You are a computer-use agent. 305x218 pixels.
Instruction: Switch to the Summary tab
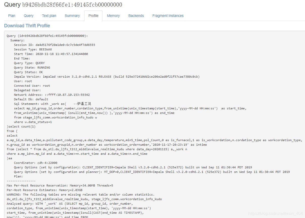[x=72, y=16]
